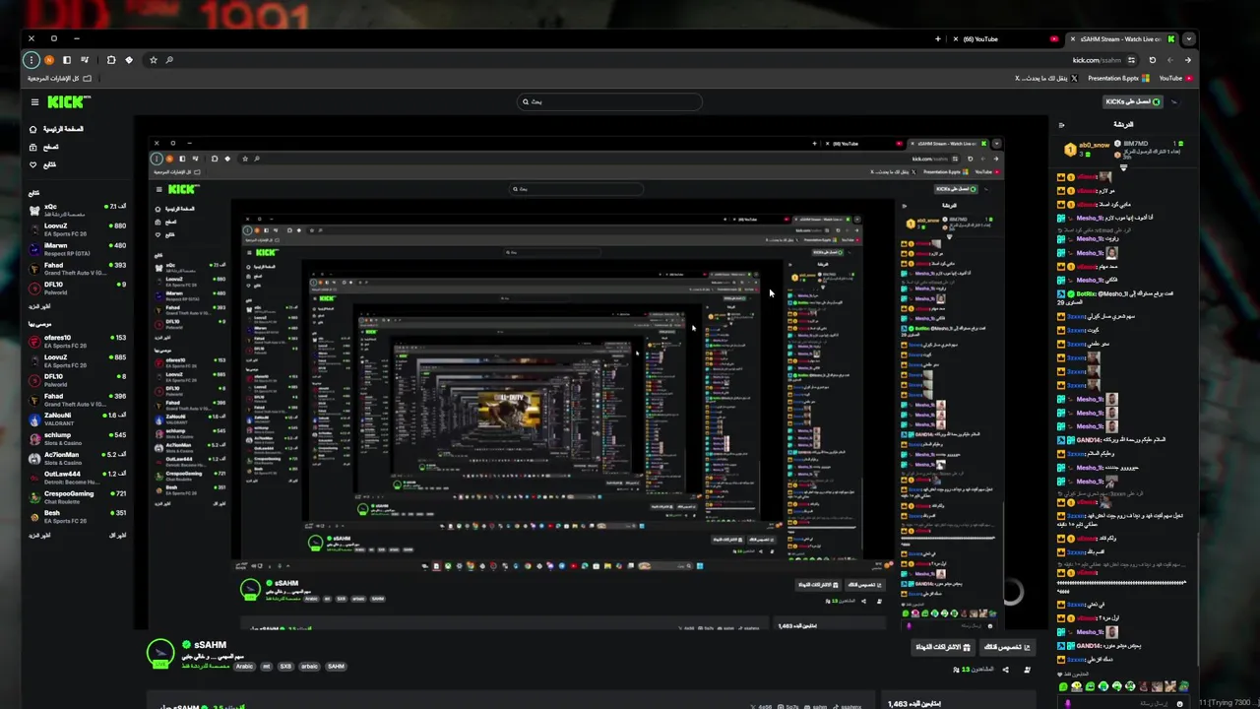Switch to the (66) YouTube tab

pyautogui.click(x=1004, y=39)
